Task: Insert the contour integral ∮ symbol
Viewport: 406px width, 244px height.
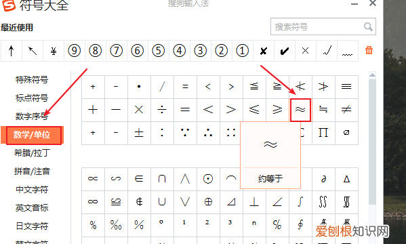Action: 300,225
